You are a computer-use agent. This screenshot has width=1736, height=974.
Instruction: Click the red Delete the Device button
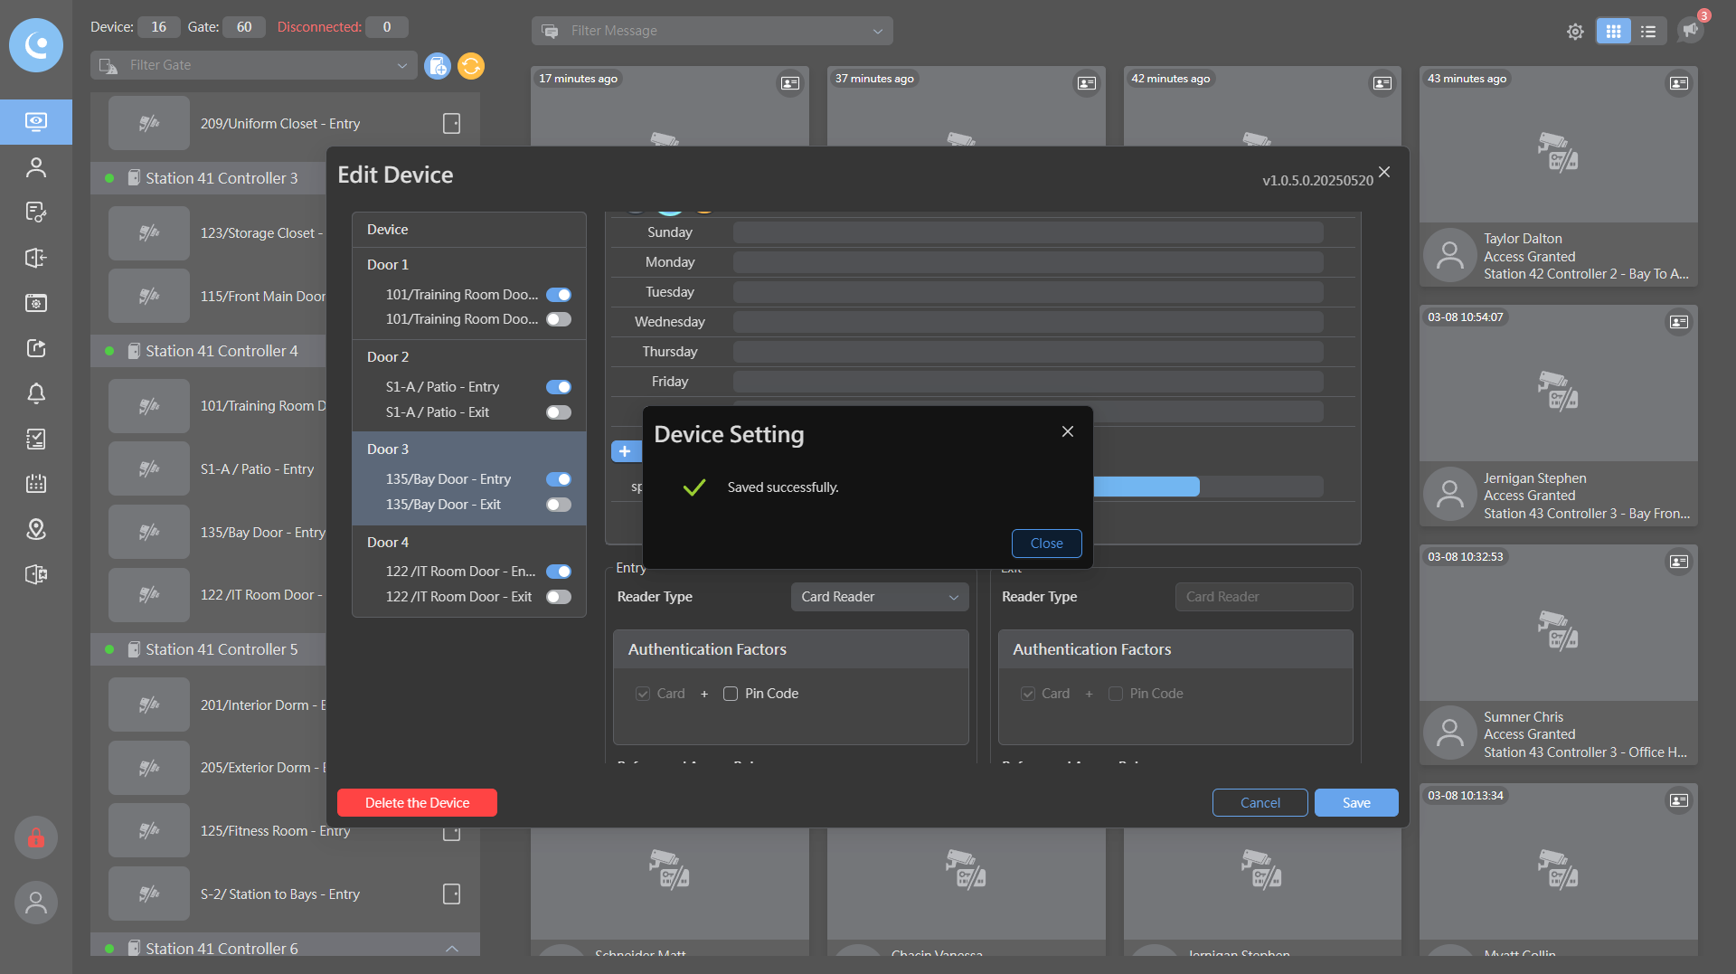(417, 803)
